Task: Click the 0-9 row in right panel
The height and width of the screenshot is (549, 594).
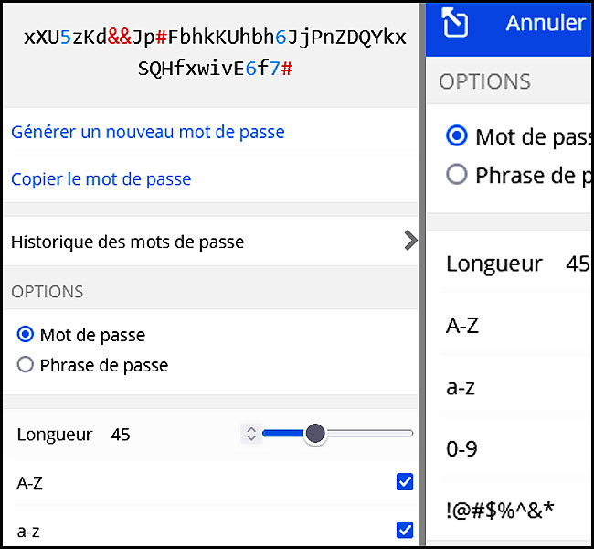Action: coord(509,449)
